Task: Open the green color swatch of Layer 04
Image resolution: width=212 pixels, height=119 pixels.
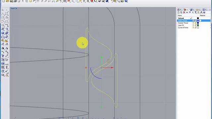Action: pos(198,25)
